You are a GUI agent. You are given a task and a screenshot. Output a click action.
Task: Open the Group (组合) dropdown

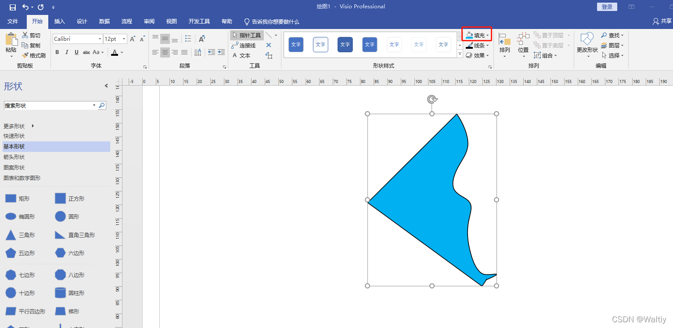pos(545,55)
